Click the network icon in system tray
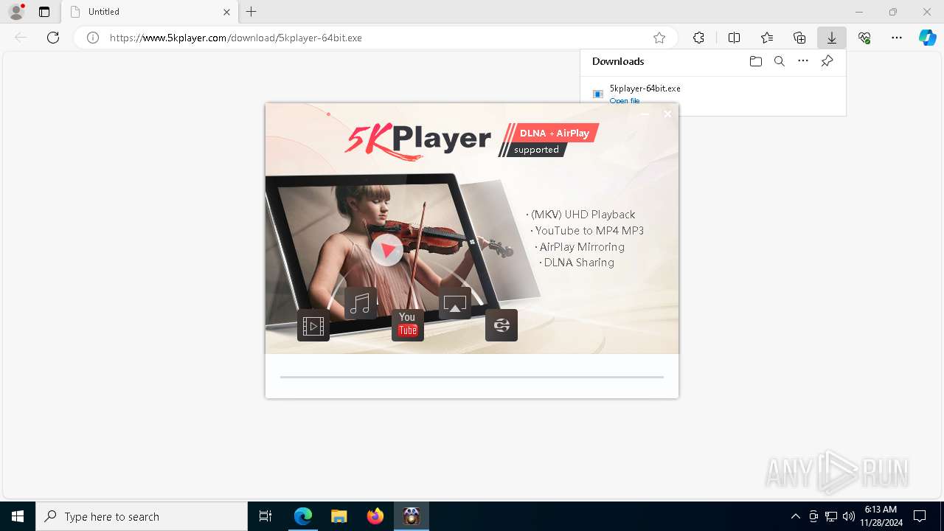The image size is (944, 531). click(x=831, y=516)
